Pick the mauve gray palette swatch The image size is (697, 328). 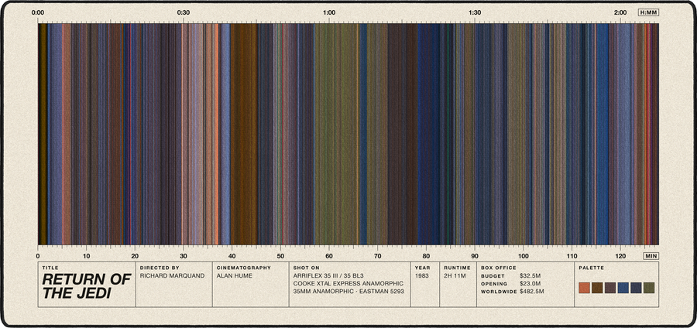pyautogui.click(x=610, y=288)
